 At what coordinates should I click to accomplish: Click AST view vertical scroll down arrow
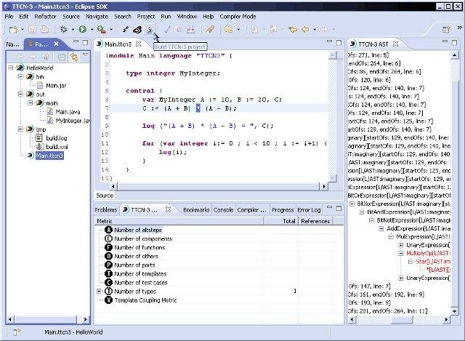454,311
